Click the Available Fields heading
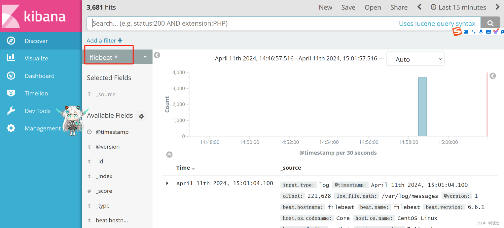Screen dimensions: 504x228 [x=110, y=115]
